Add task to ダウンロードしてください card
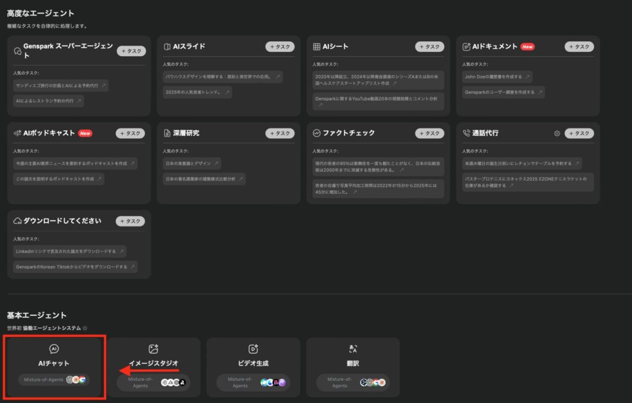 [130, 221]
